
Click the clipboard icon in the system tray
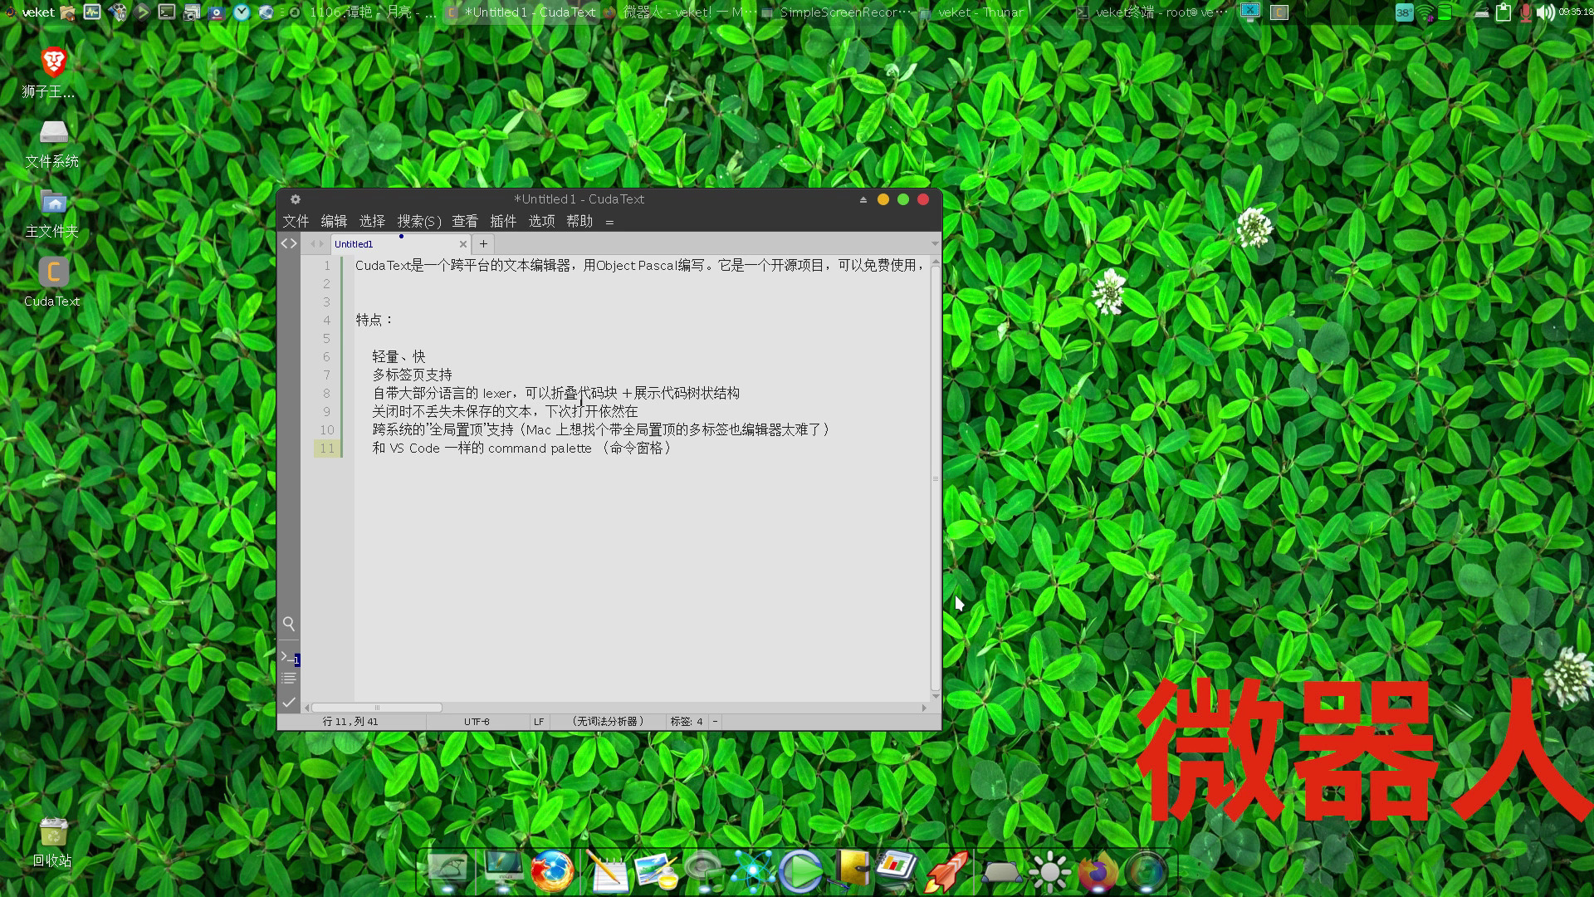point(1503,12)
